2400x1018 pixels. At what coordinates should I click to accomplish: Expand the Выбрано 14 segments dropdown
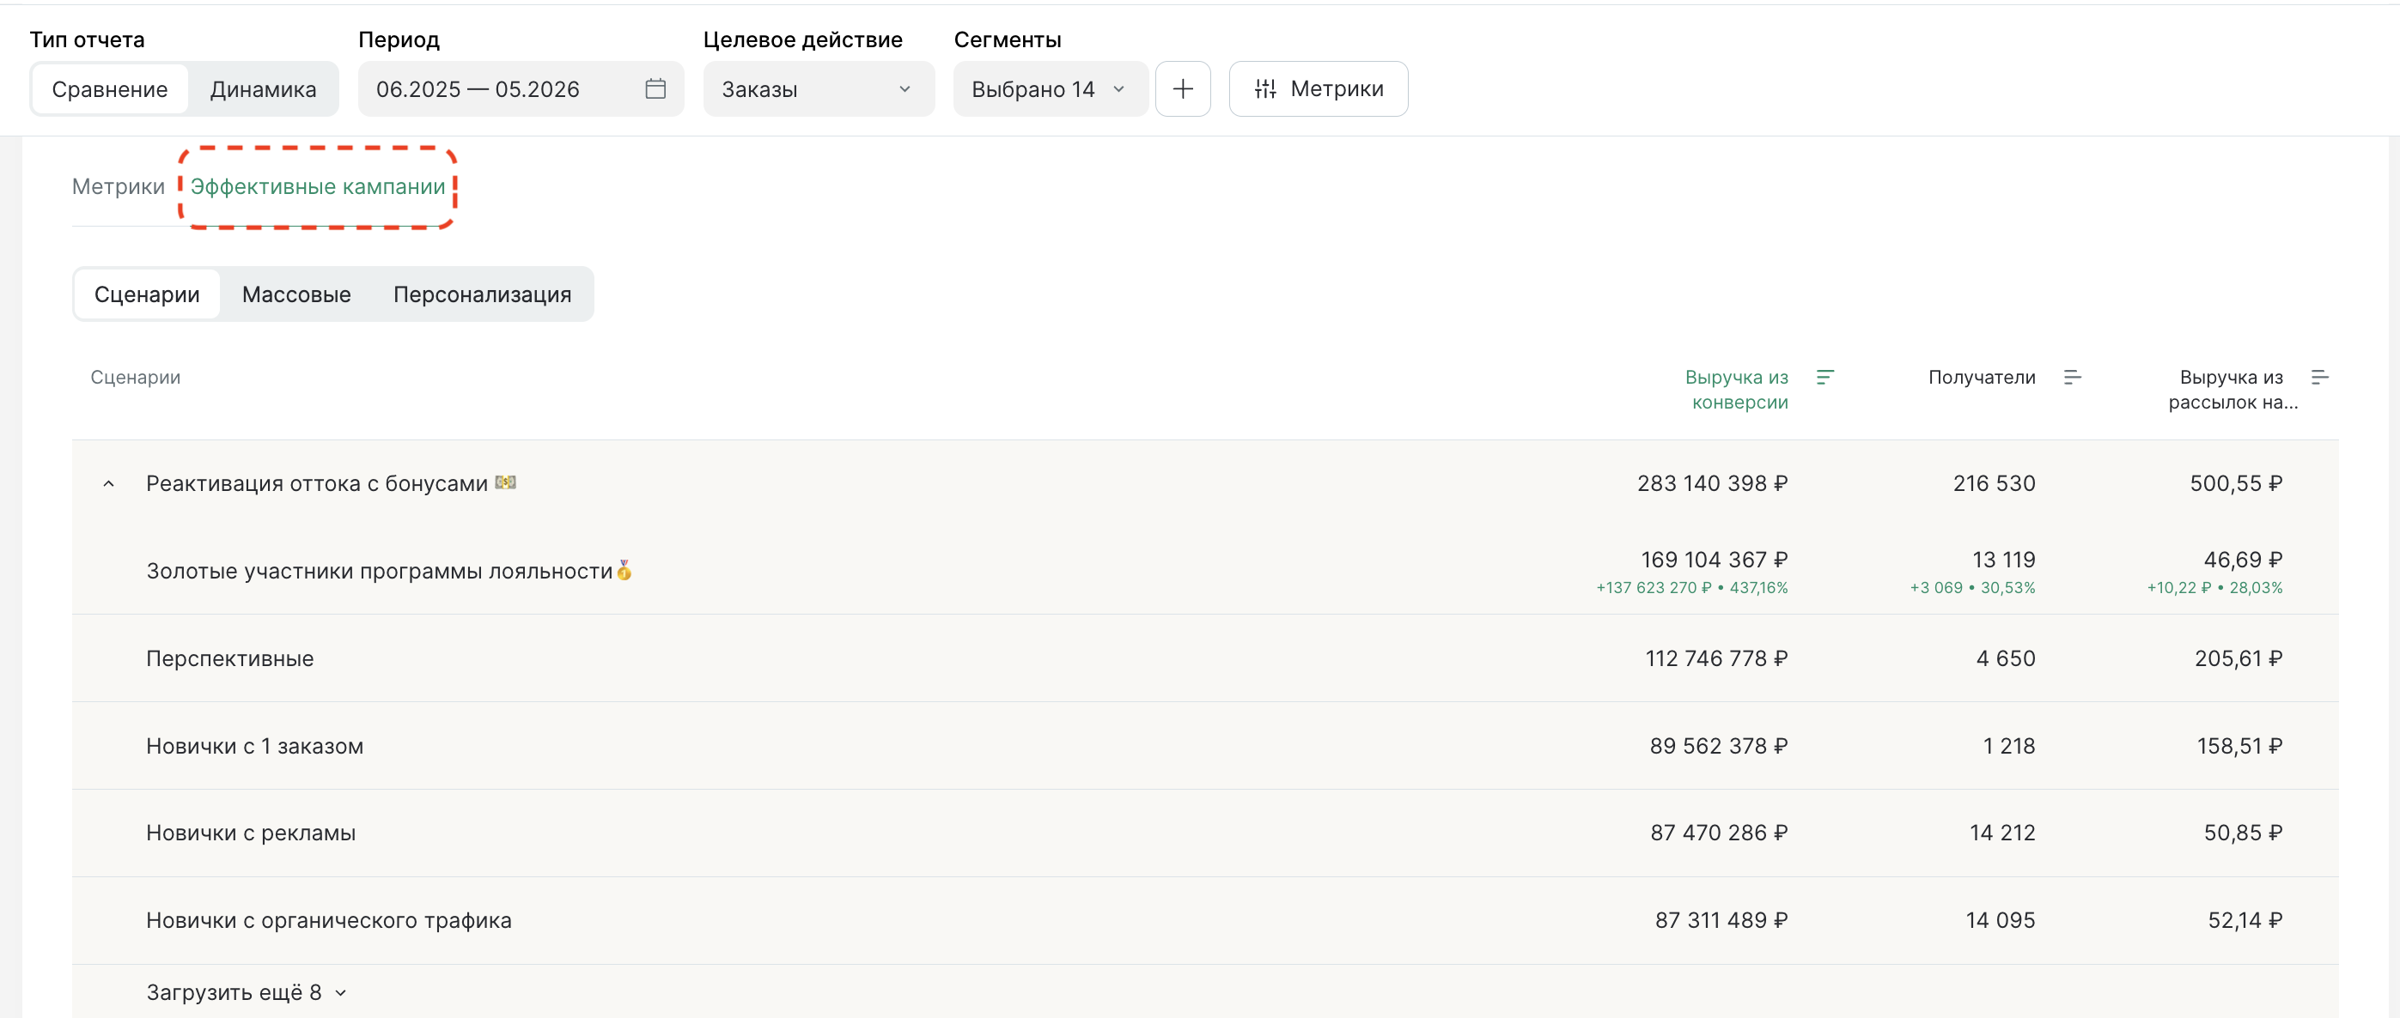[1050, 89]
